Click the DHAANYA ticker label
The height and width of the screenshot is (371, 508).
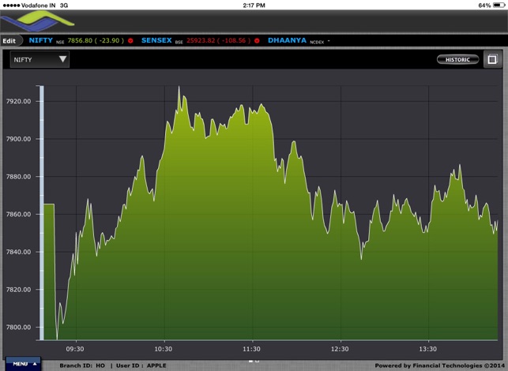point(287,40)
